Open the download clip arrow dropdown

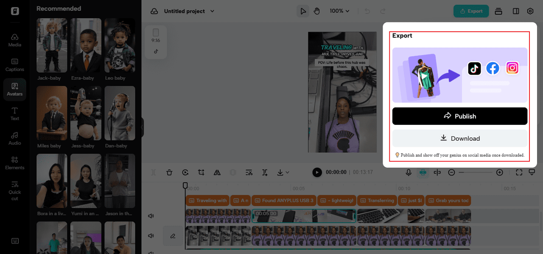coord(282,172)
